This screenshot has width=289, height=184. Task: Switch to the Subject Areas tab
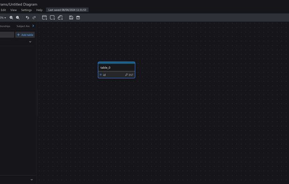pos(23,26)
